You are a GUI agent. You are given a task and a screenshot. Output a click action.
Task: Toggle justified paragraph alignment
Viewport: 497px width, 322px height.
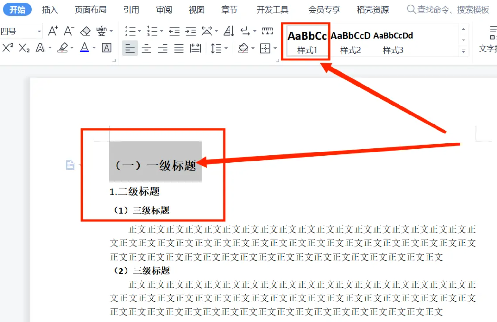coord(179,48)
